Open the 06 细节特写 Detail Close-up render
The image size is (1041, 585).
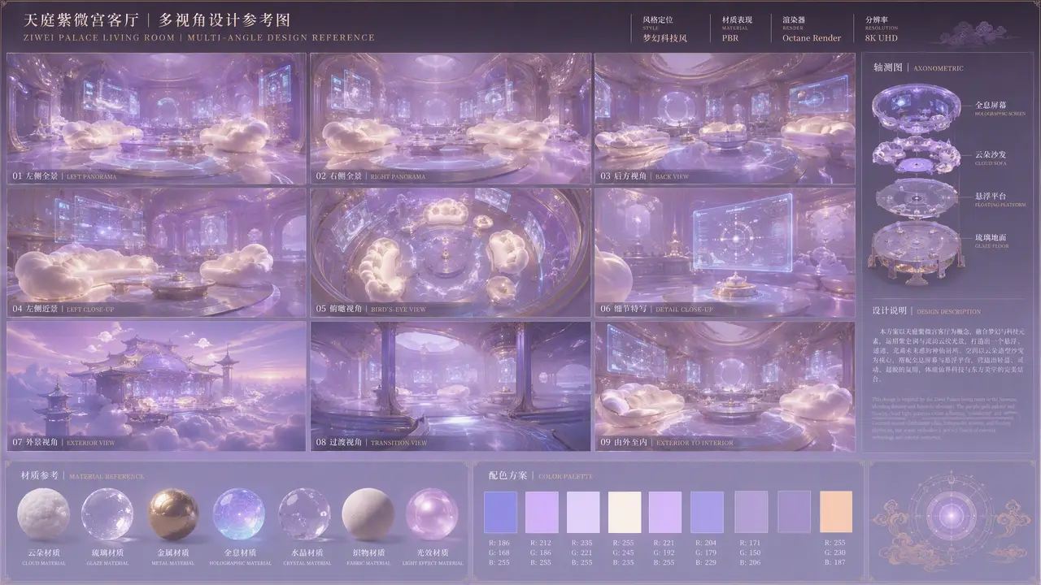(x=725, y=253)
